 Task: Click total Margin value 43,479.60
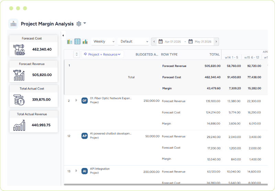(x=214, y=88)
